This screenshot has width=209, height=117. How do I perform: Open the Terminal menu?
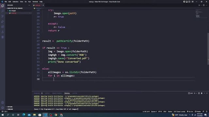(x=35, y=2)
